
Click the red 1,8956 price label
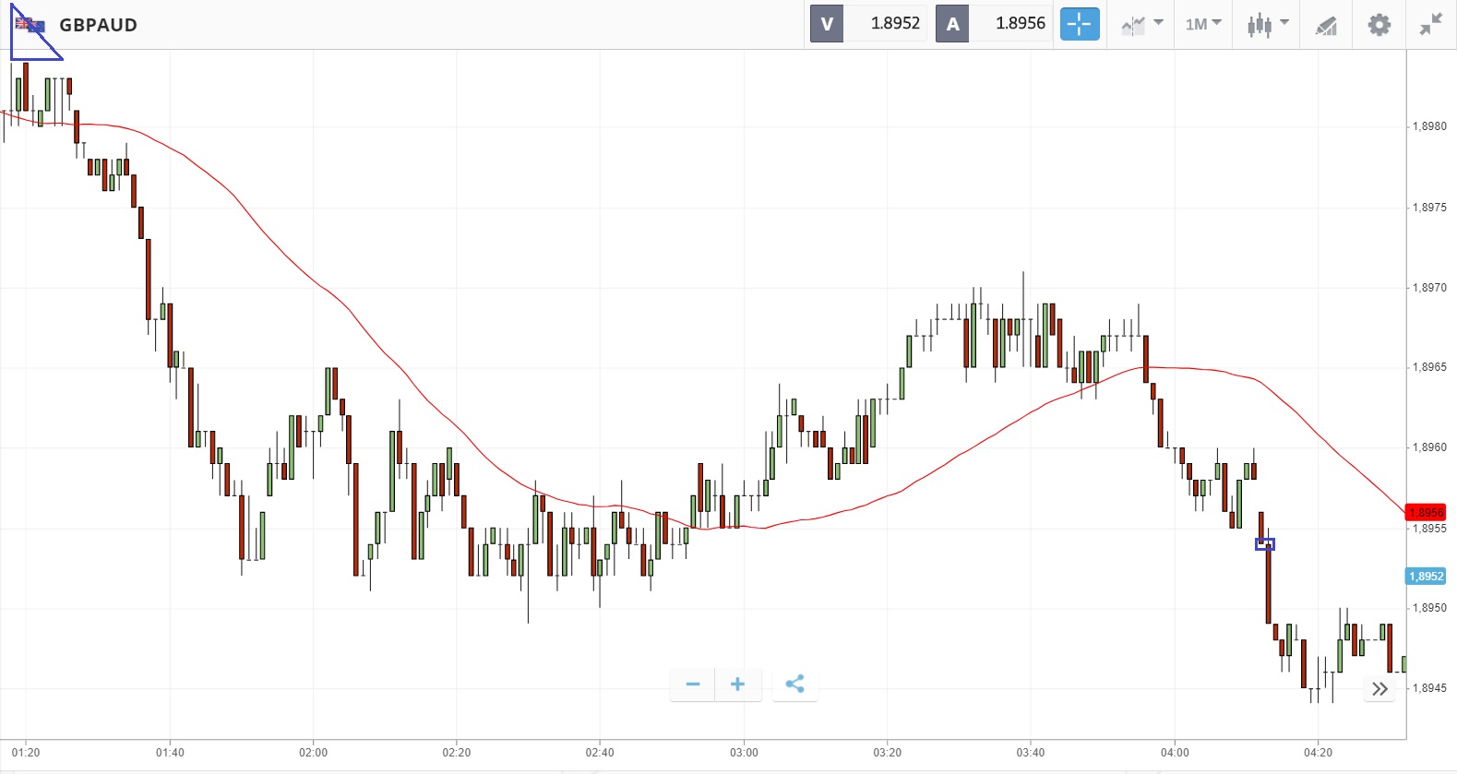point(1426,512)
